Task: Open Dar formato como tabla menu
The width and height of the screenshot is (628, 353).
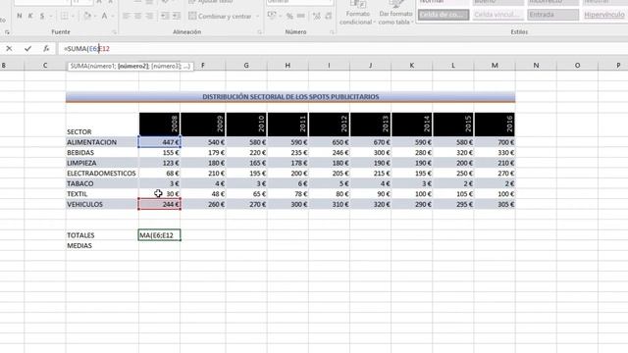Action: (395, 13)
